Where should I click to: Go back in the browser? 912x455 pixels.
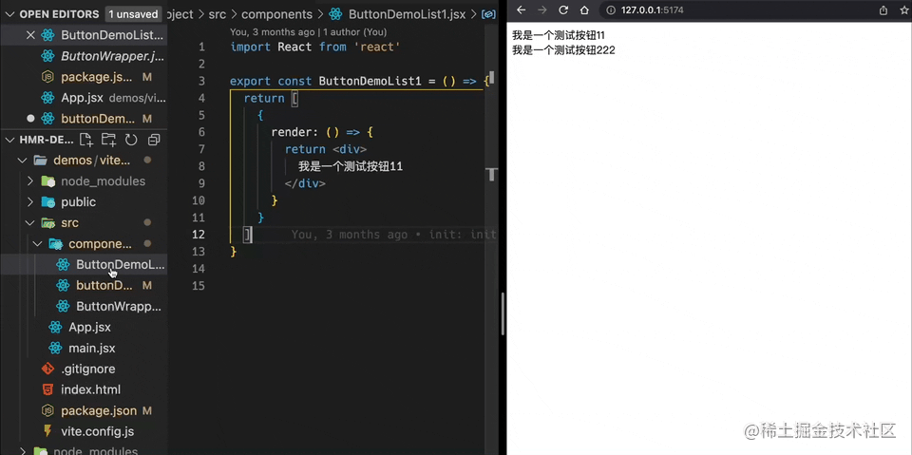coord(521,10)
